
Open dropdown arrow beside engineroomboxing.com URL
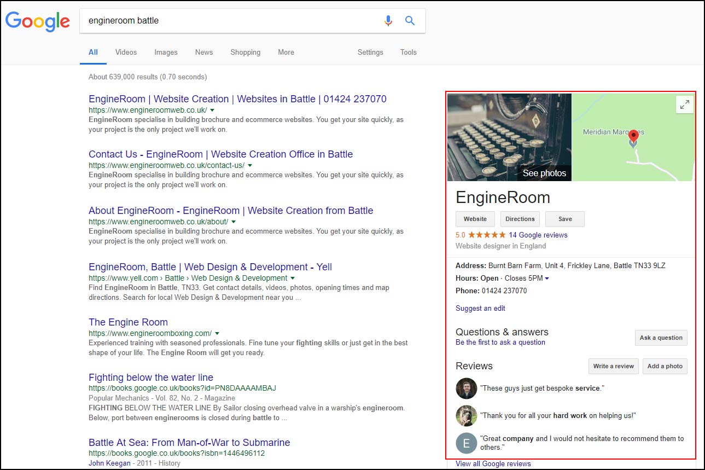pos(217,333)
